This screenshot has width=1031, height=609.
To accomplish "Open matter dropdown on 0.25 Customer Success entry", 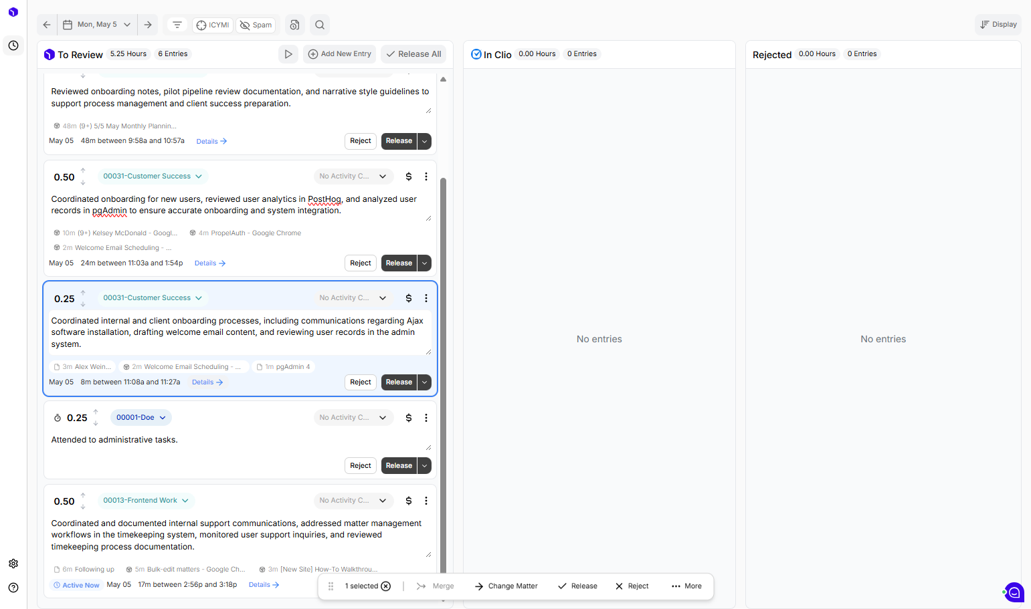I will (x=153, y=298).
